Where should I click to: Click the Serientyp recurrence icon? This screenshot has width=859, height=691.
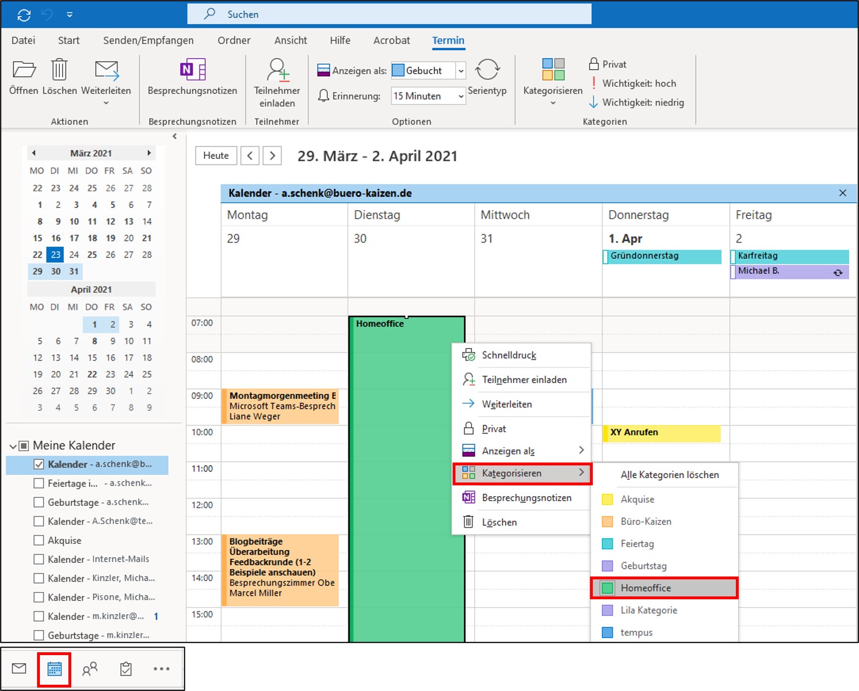tap(487, 71)
